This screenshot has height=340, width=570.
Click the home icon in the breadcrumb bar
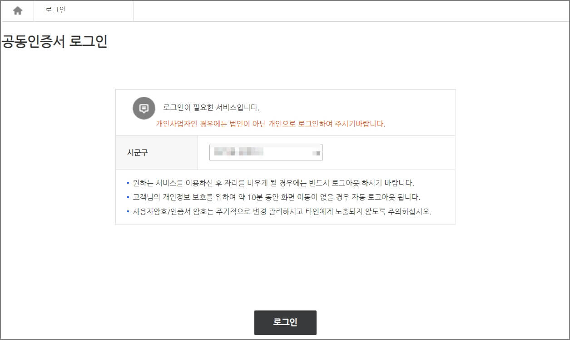(17, 10)
